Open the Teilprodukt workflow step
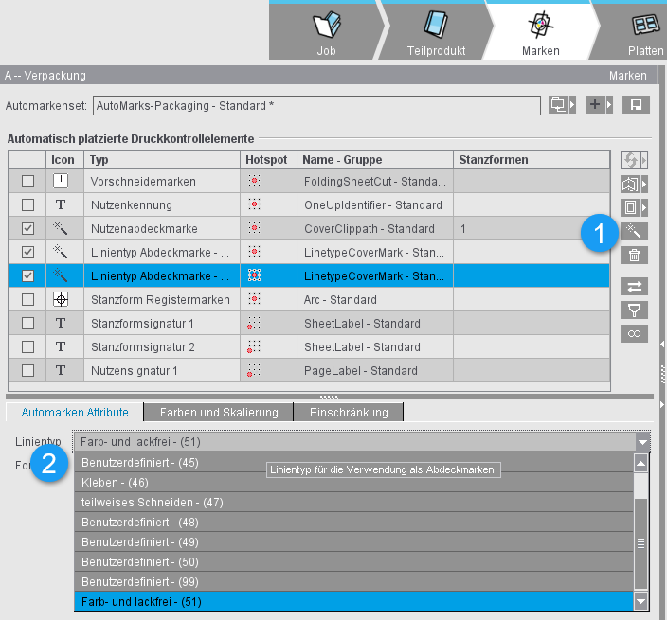This screenshot has height=620, width=667. pyautogui.click(x=432, y=32)
